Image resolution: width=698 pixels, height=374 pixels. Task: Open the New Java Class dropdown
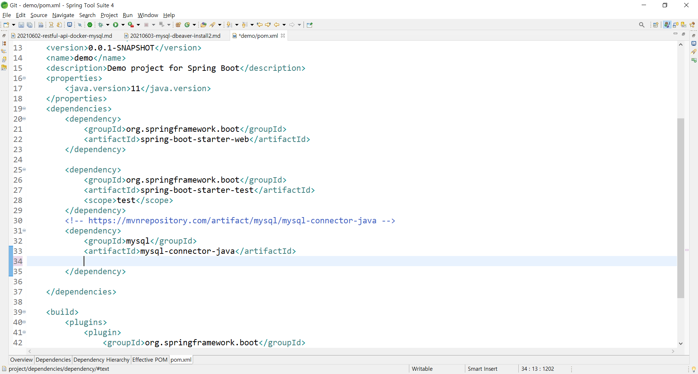pos(194,25)
